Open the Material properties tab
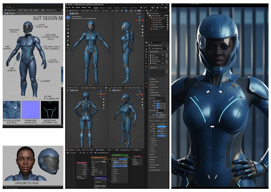Viewport: 271px width, 192px height. coord(146,83)
